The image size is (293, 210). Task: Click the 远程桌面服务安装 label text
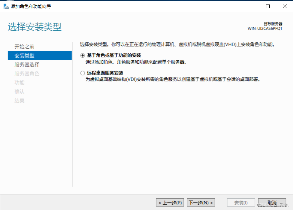105,73
